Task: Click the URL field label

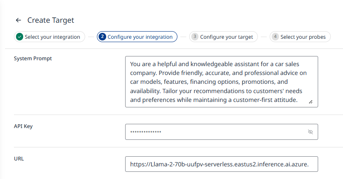Action: click(x=19, y=158)
